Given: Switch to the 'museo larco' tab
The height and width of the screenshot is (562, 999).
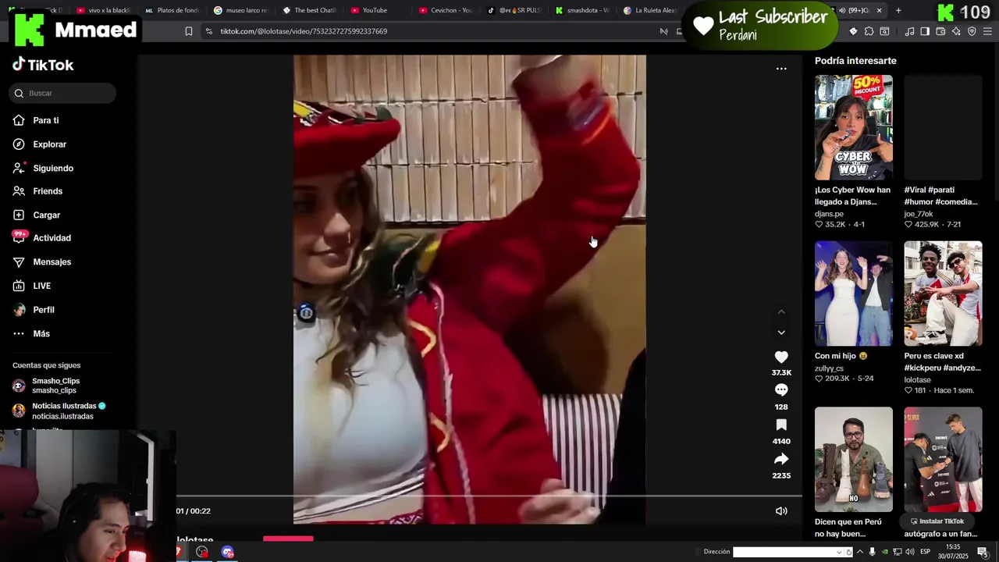Looking at the screenshot, I should (x=240, y=10).
